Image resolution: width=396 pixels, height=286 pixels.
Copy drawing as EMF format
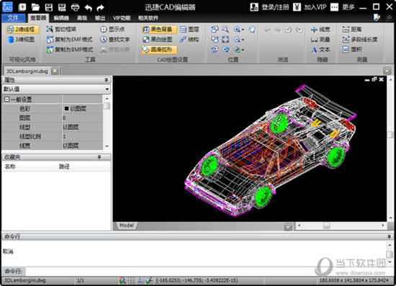[70, 40]
